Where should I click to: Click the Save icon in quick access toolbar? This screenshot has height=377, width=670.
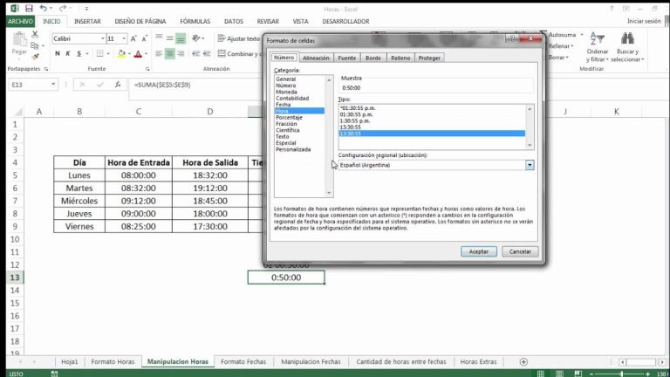[27, 7]
